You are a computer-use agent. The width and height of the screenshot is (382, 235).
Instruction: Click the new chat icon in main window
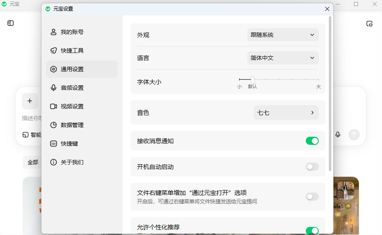pyautogui.click(x=369, y=23)
